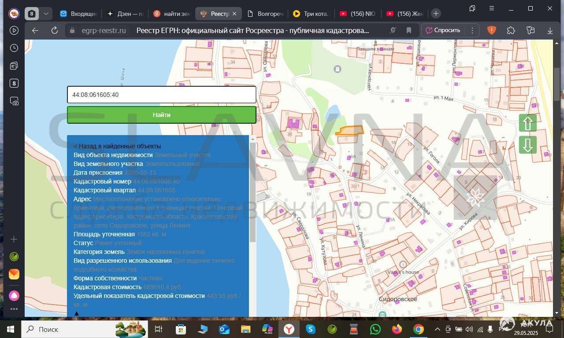This screenshot has height=338, width=564.
Task: Open the three-dot menu beside Спросить
Action: 472,30
